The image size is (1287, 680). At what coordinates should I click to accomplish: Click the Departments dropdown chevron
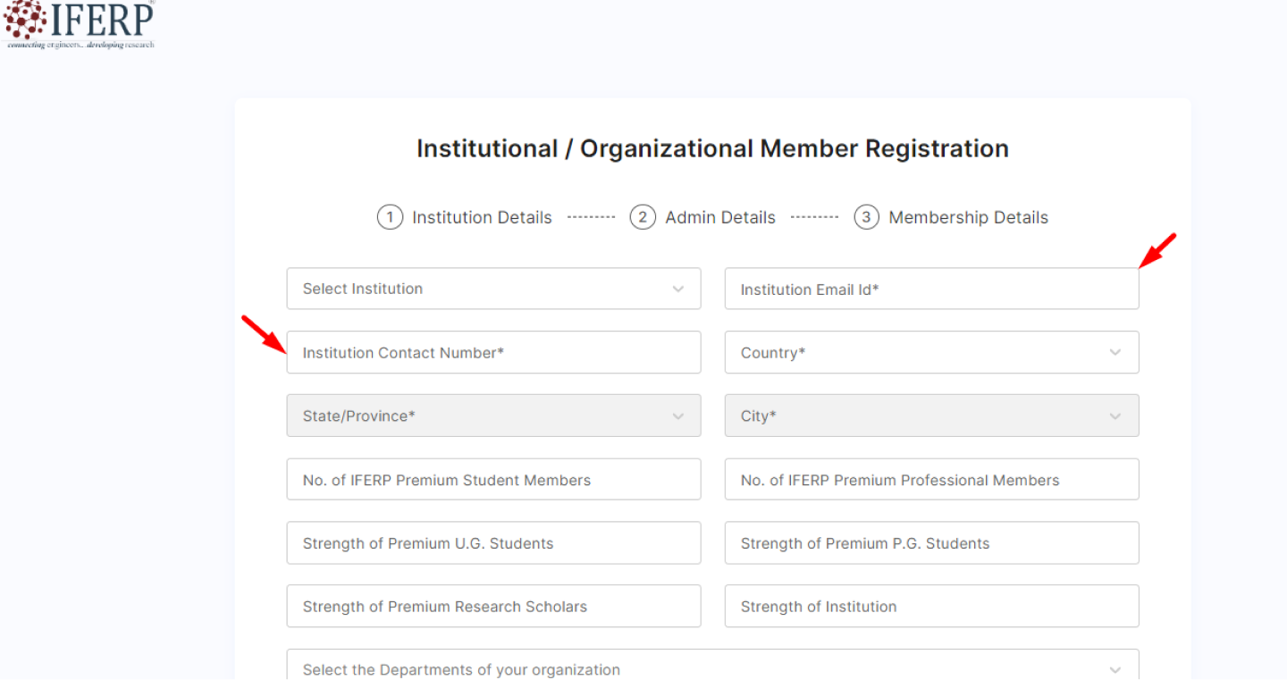click(x=1115, y=669)
